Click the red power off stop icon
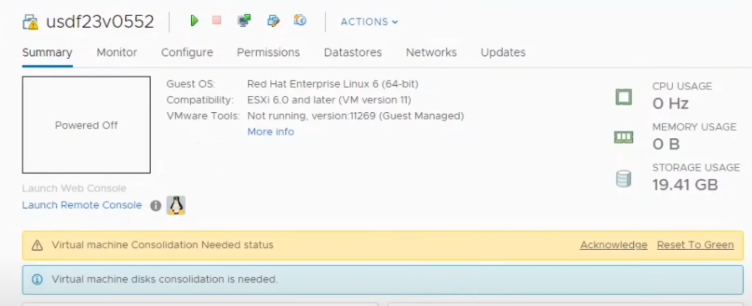 [x=217, y=20]
